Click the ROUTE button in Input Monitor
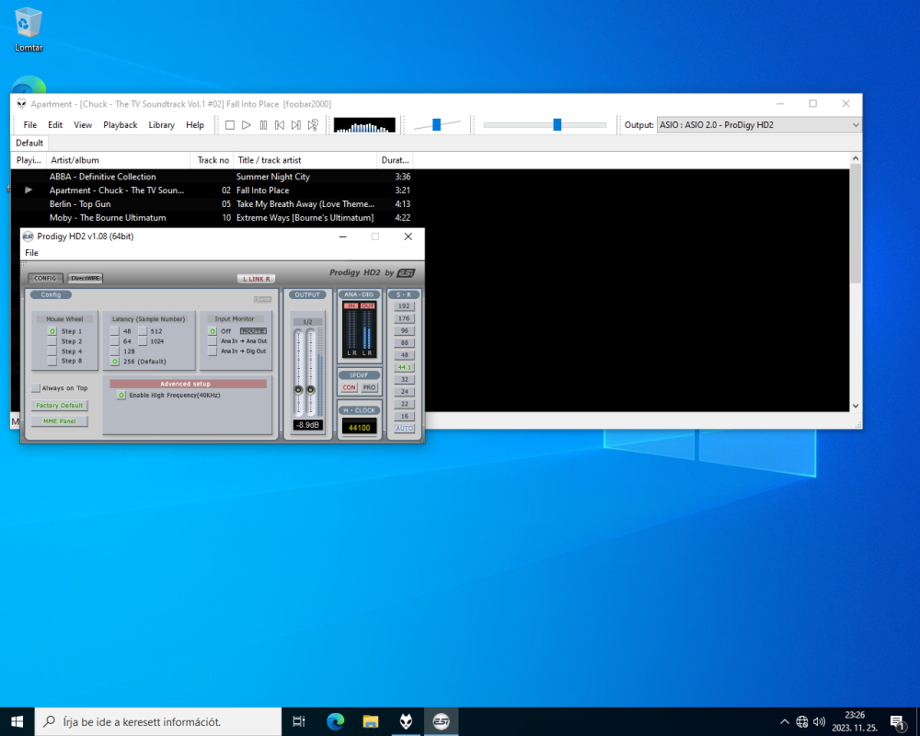 point(254,331)
